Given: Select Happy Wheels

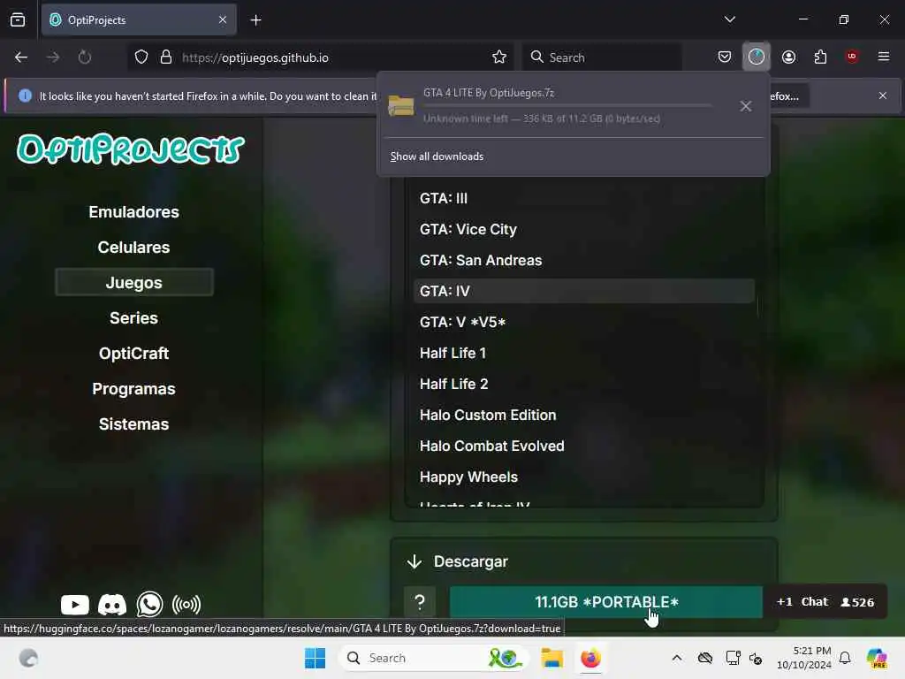Looking at the screenshot, I should pos(584,477).
